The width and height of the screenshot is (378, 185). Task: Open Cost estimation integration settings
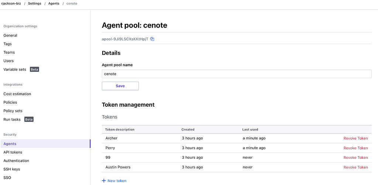tap(17, 94)
